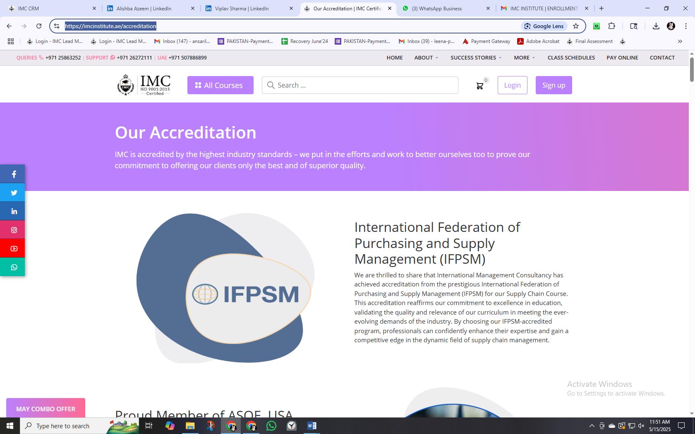
Task: Open the MAY COMBO OFFER banner
Action: 46,409
